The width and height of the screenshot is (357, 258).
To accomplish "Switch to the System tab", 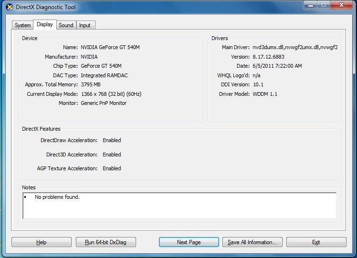I will 22,25.
